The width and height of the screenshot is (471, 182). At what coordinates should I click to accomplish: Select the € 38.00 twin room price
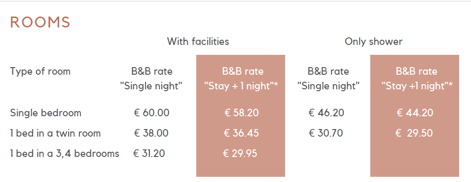click(151, 133)
